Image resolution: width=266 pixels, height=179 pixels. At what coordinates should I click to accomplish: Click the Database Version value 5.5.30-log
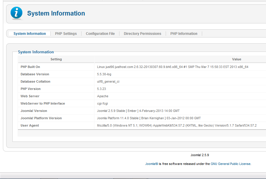104,74
